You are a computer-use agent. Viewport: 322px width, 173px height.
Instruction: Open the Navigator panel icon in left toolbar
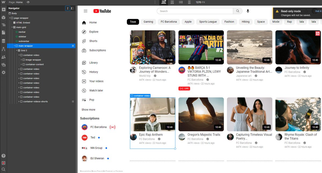point(3,25)
